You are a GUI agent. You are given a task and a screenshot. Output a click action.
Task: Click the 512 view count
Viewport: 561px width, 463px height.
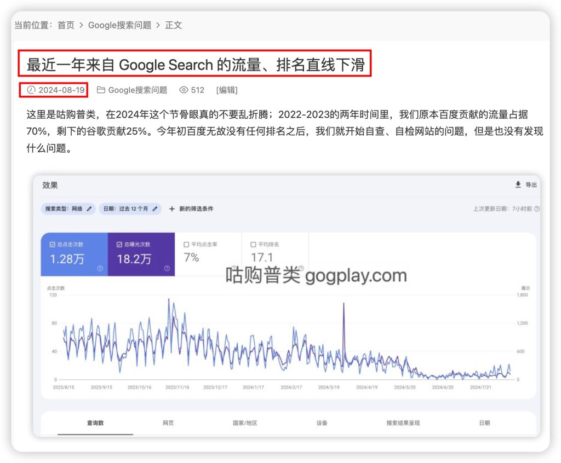point(197,90)
